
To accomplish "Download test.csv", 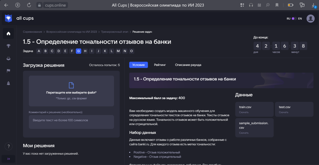I will (x=294, y=109).
